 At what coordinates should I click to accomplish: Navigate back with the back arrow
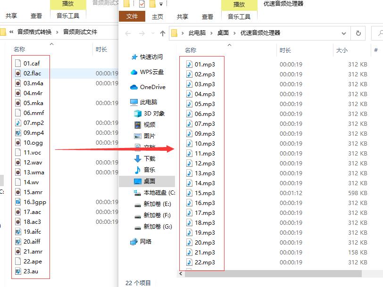click(127, 33)
